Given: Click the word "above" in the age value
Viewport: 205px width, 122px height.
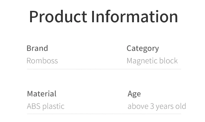Looking at the screenshot, I should coord(138,106).
